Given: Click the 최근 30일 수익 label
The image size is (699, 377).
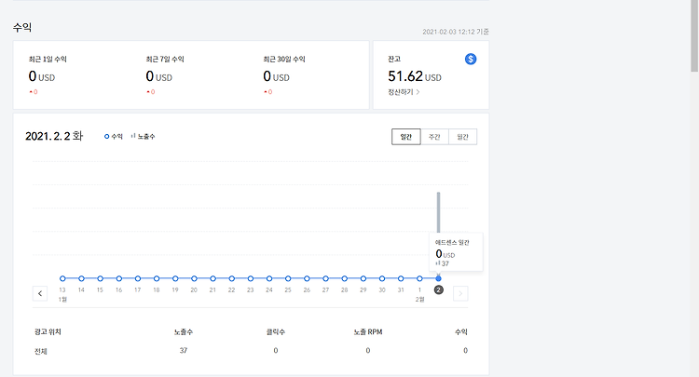Looking at the screenshot, I should coord(284,60).
